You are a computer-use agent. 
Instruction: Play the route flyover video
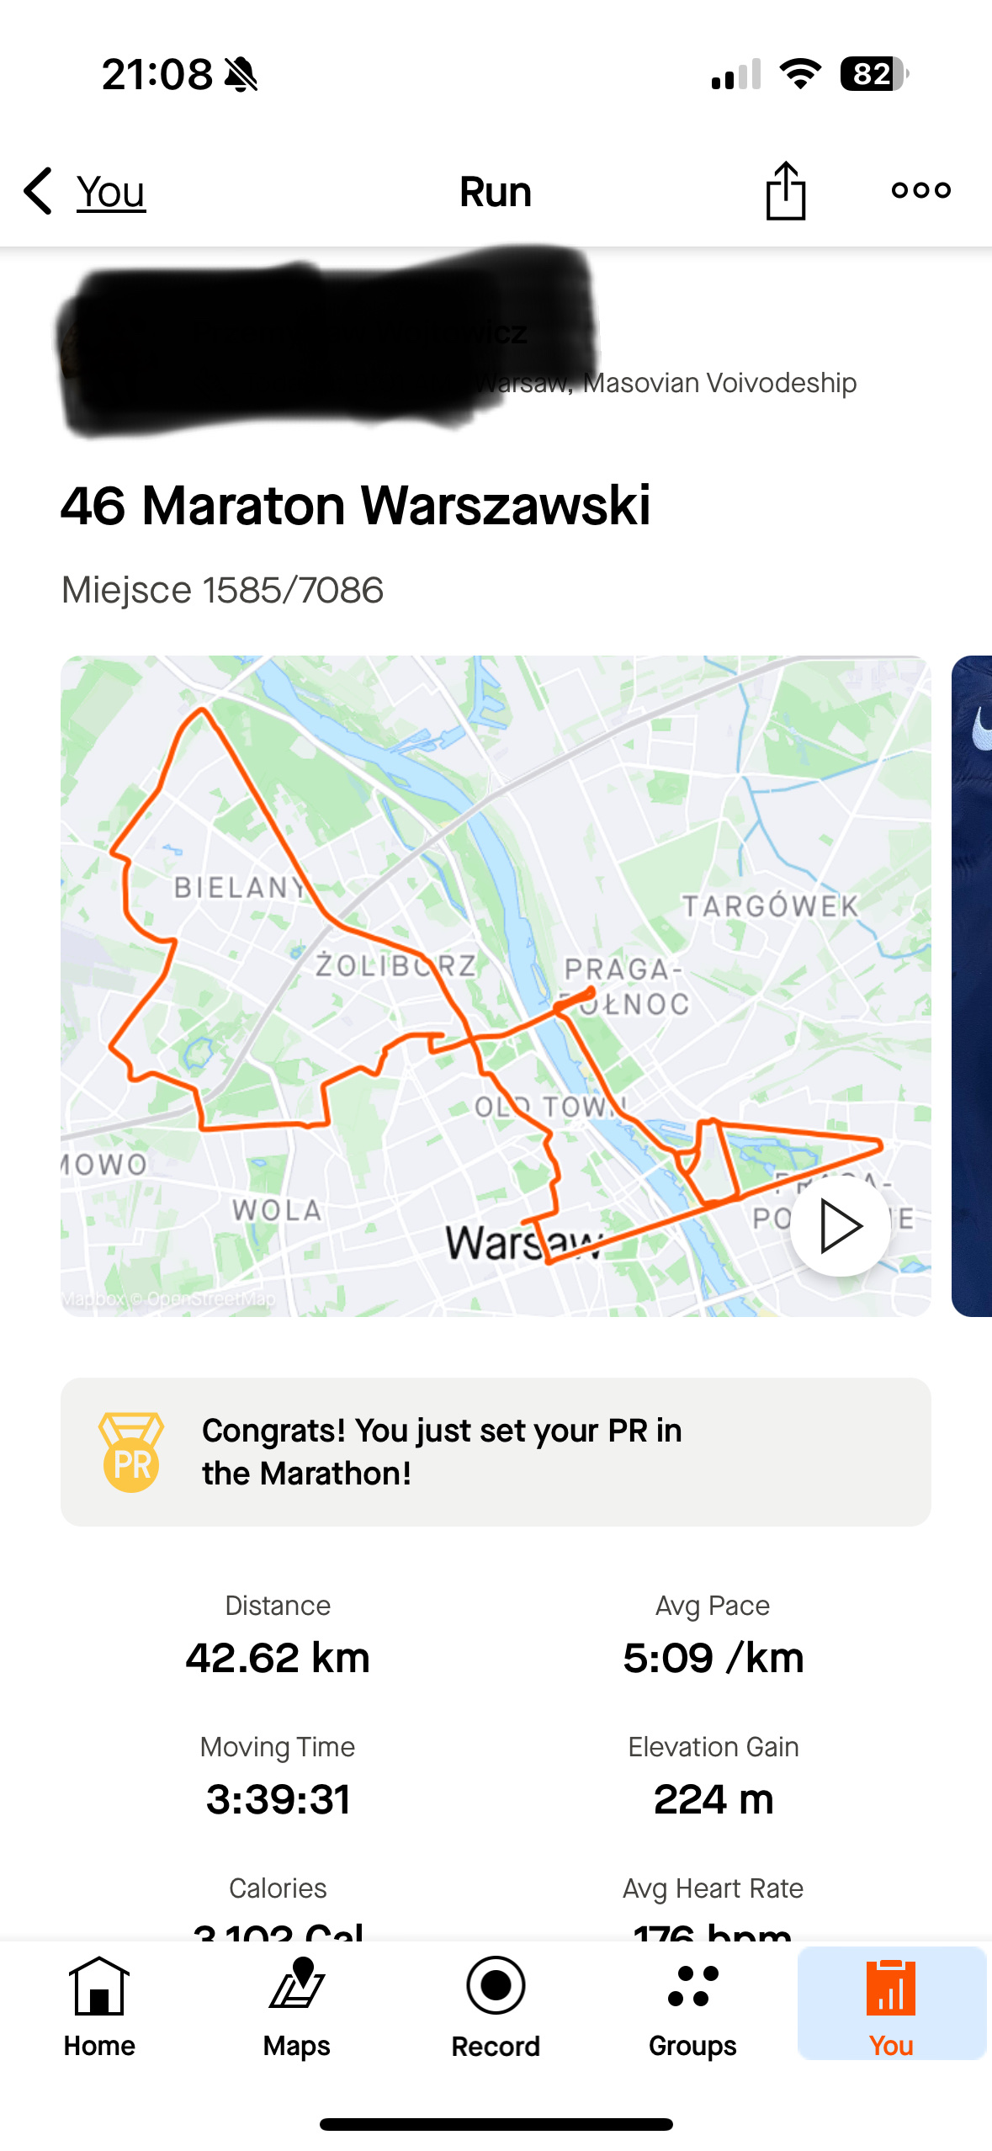840,1226
